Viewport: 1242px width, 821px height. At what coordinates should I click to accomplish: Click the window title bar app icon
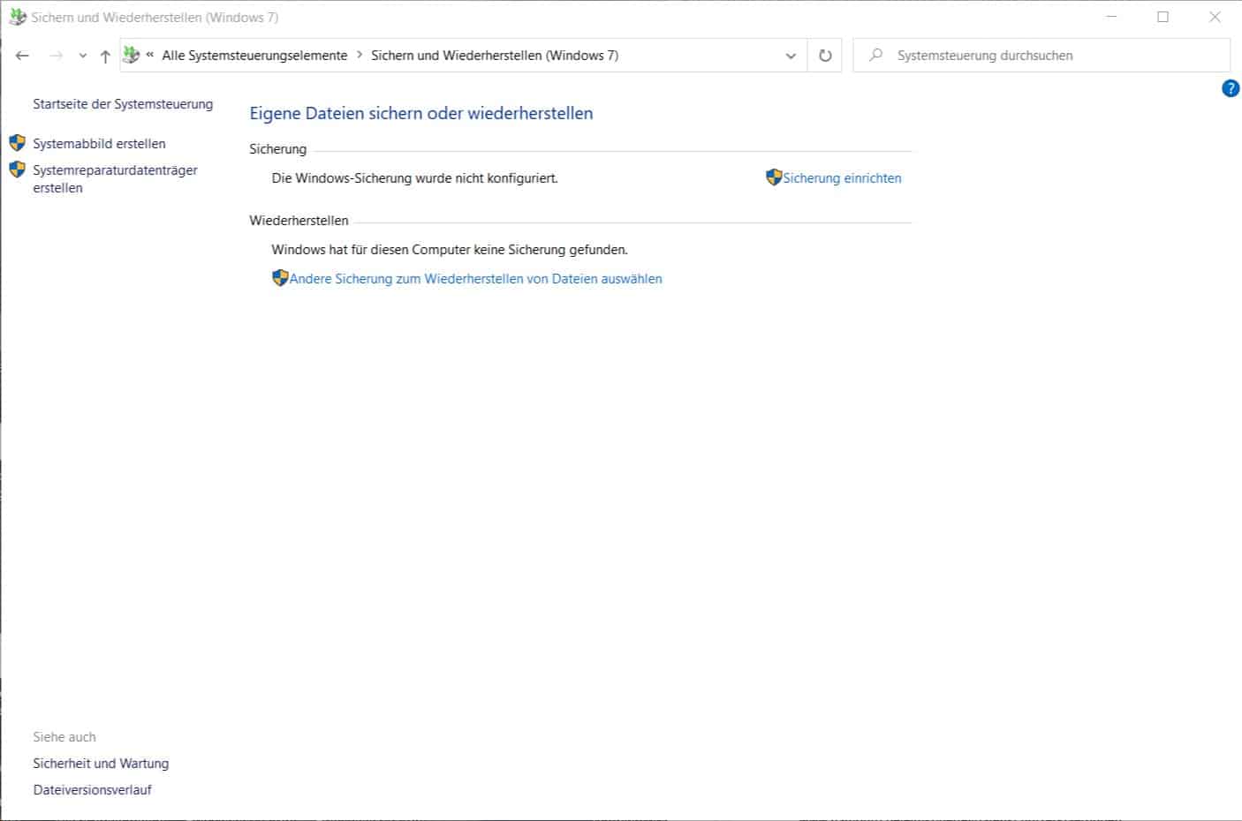pos(17,17)
